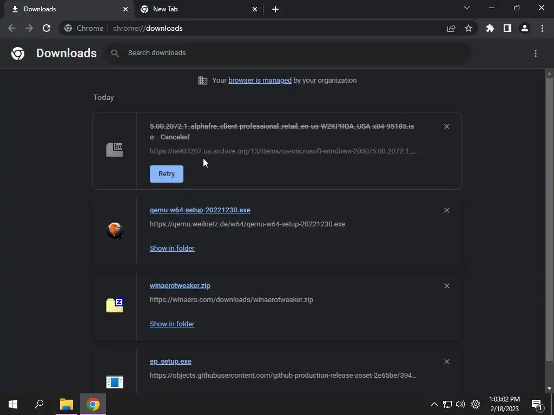554x415 pixels.
Task: Open the network tray icon
Action: point(447,404)
